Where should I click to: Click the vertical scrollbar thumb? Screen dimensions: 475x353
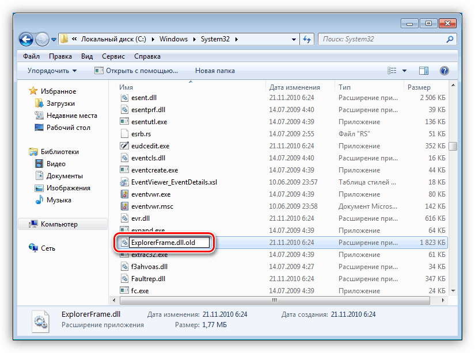click(453, 146)
